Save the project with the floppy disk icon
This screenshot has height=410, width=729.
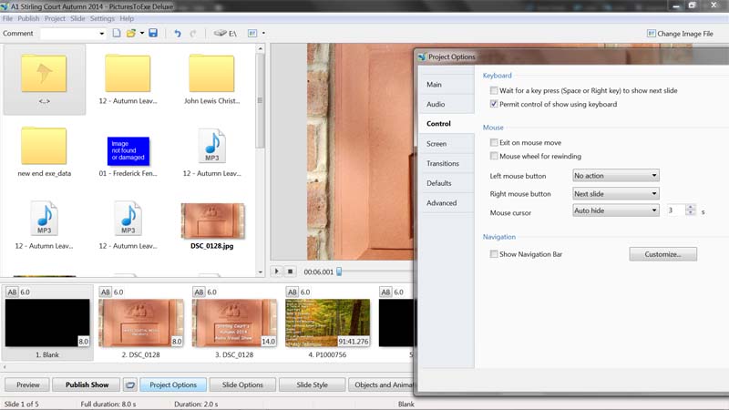(x=153, y=34)
